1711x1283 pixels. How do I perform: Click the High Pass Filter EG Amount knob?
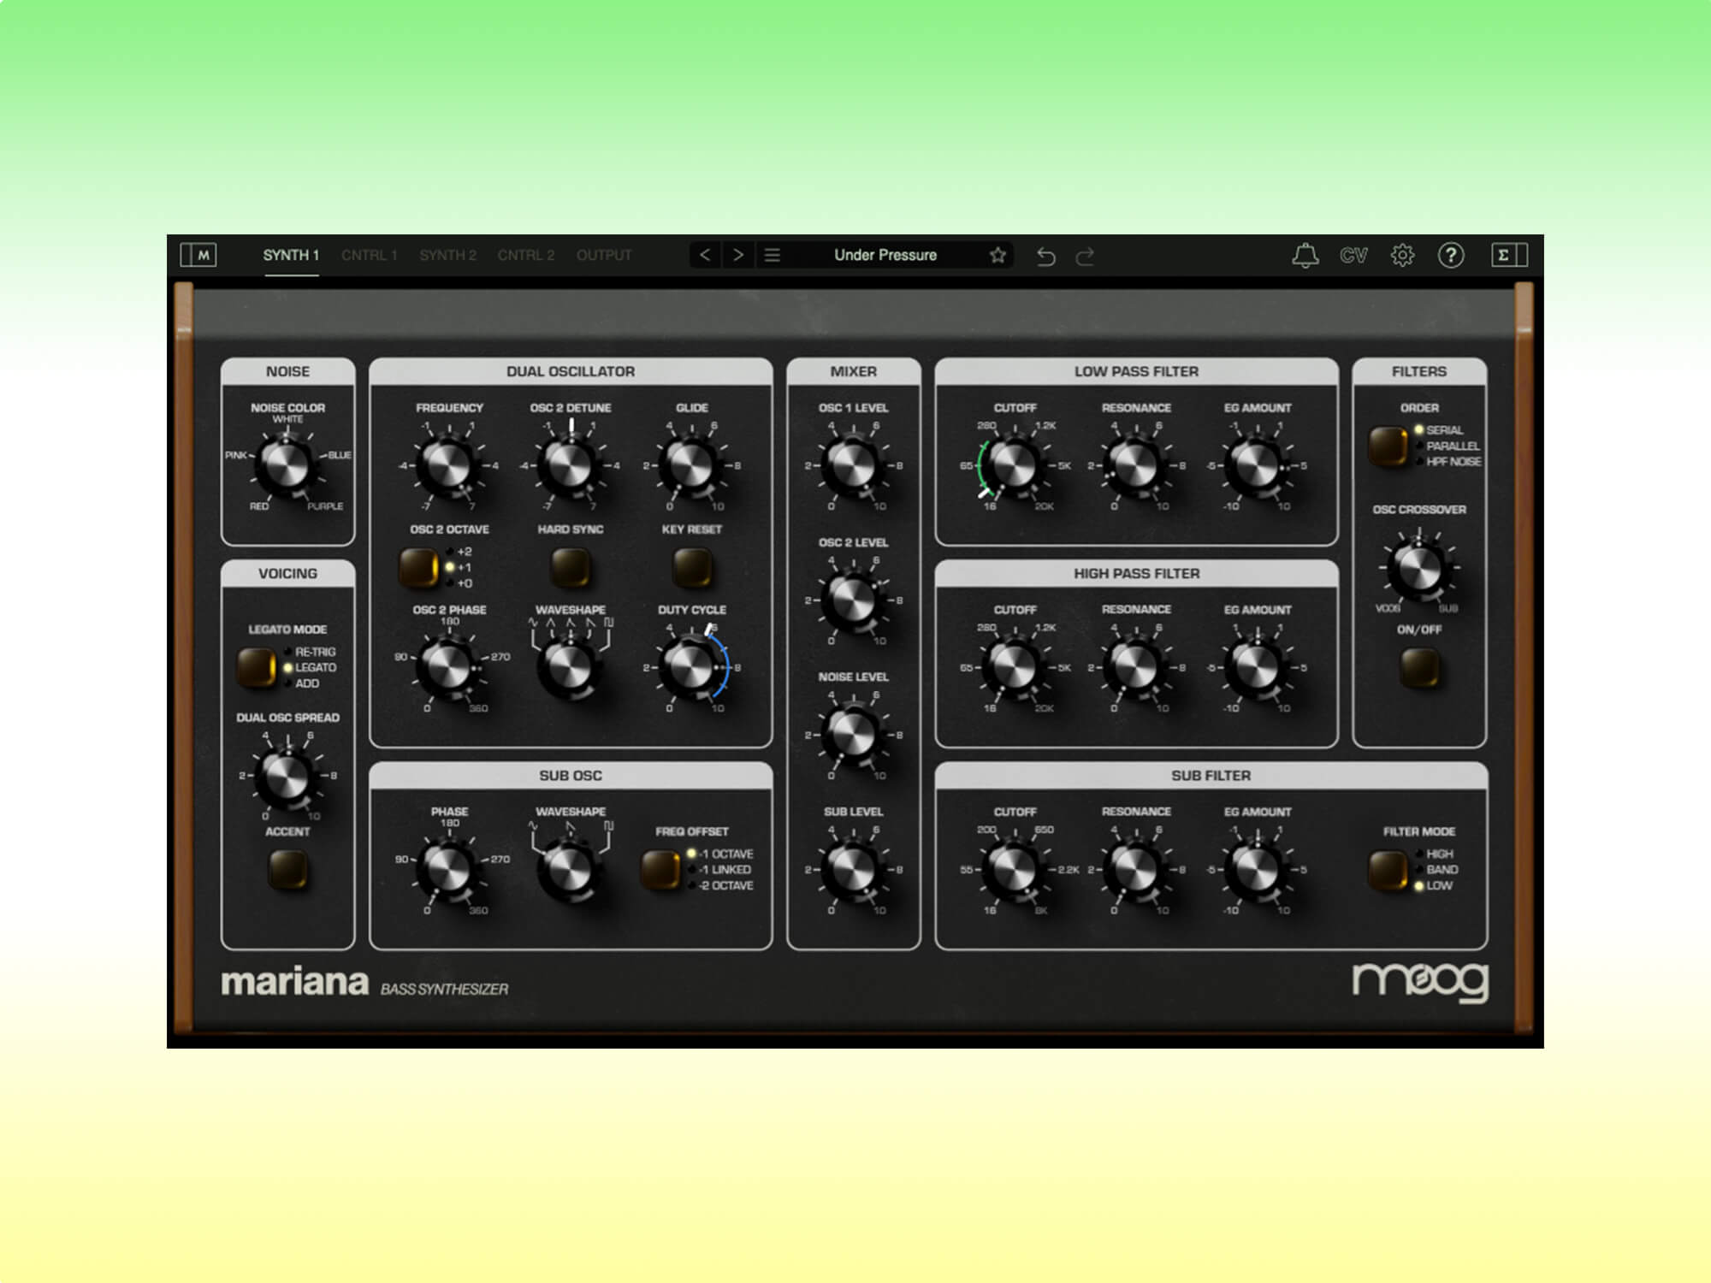pos(1257,667)
